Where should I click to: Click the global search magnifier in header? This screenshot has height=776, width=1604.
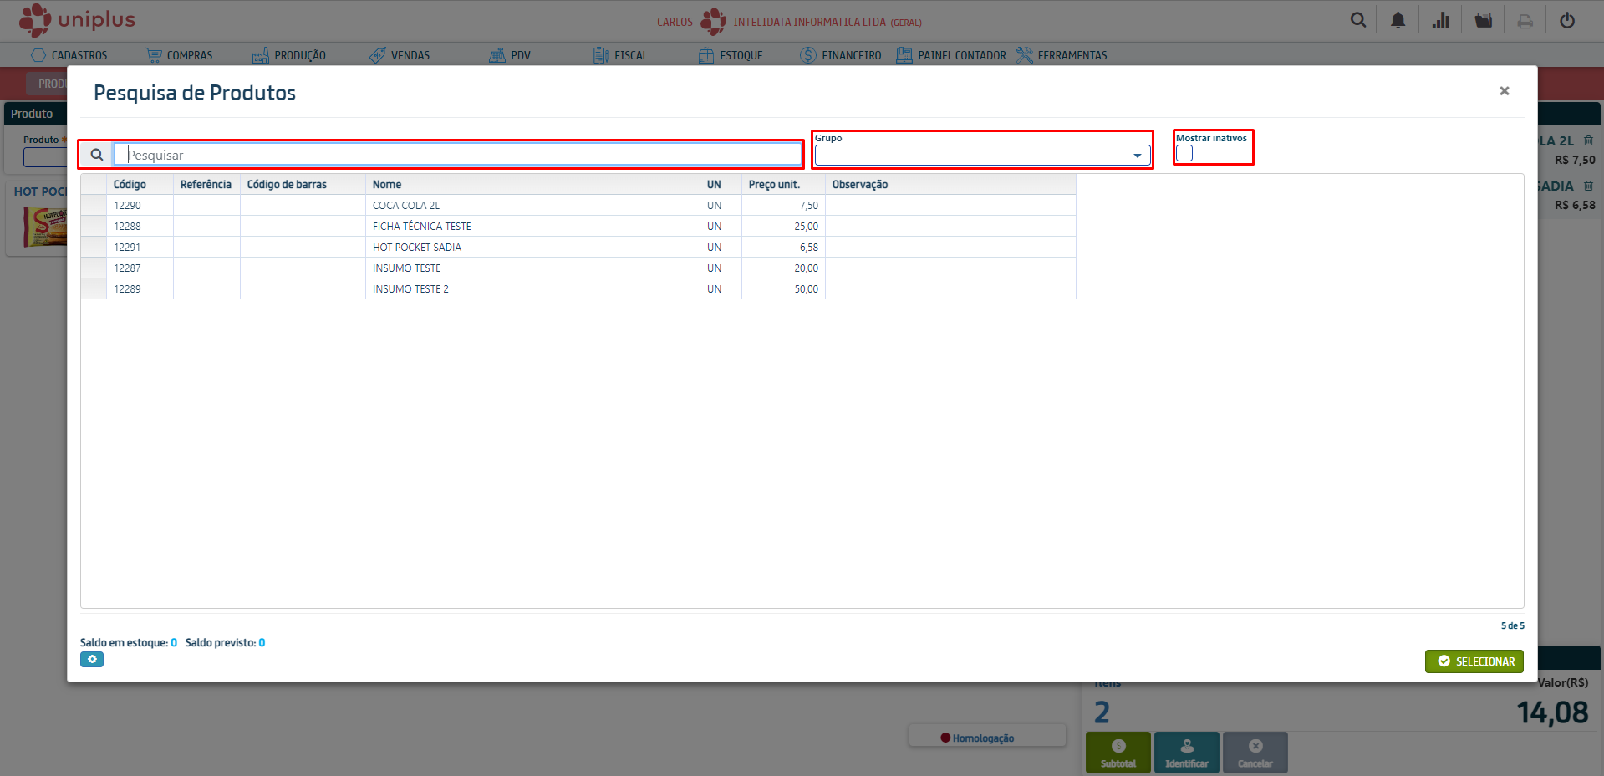pos(1358,20)
